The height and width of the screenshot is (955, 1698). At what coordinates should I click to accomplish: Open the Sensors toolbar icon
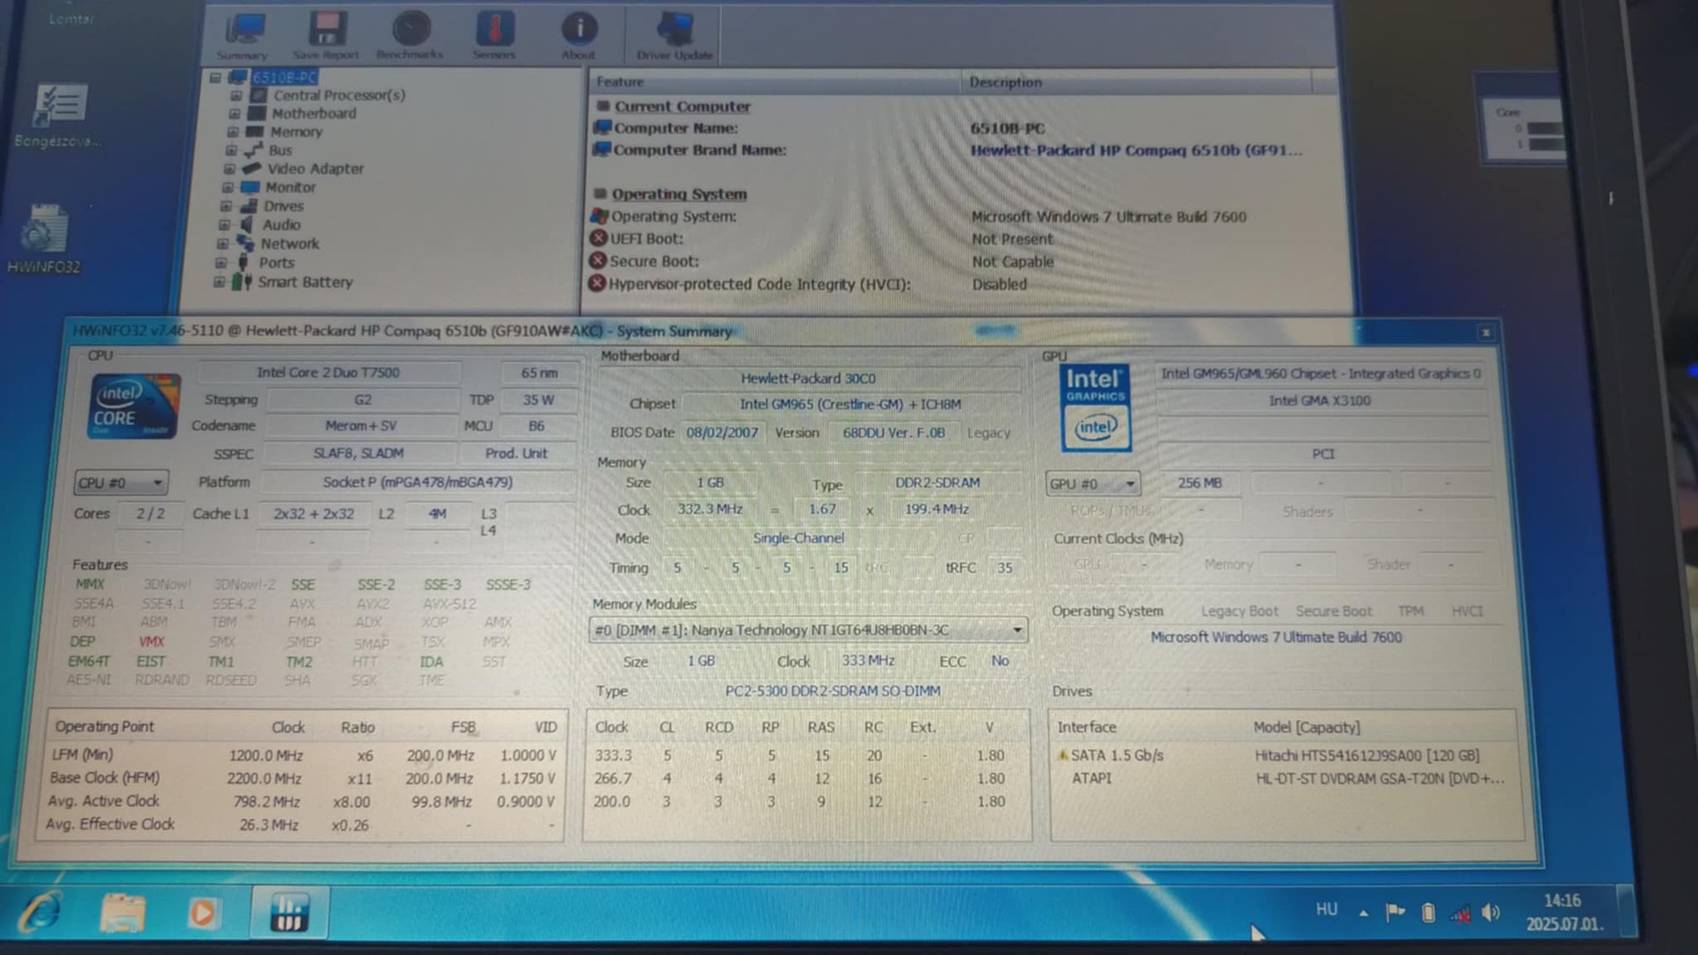coord(494,33)
